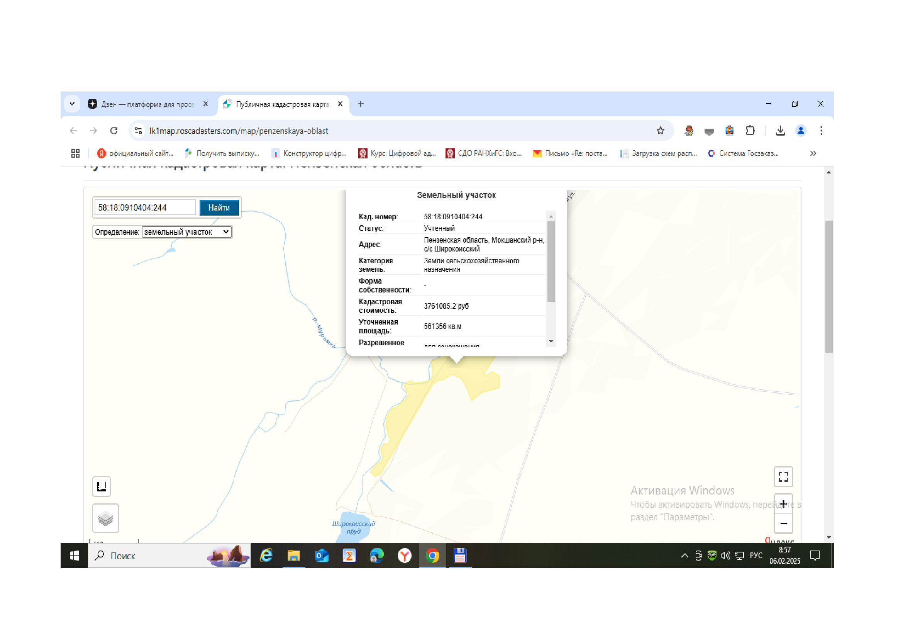Open File Explorer from taskbar
903x639 pixels.
pos(294,556)
